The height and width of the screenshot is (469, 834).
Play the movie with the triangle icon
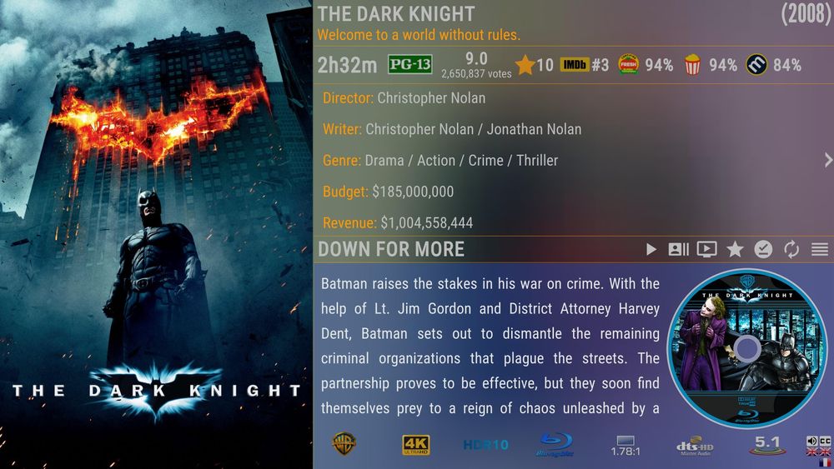click(651, 249)
